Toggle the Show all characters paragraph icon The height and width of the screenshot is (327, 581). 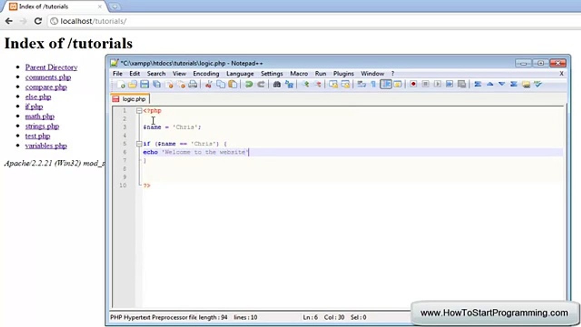pos(374,84)
